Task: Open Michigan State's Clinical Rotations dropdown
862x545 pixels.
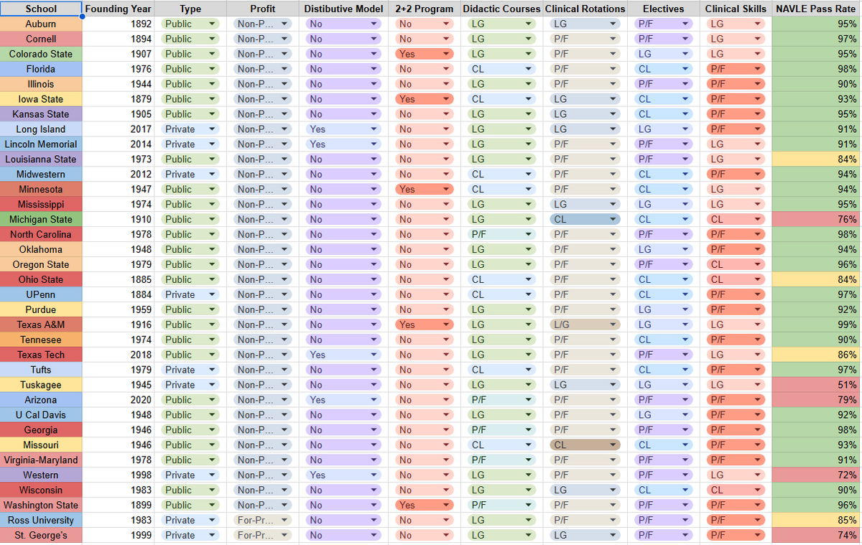Action: [612, 220]
